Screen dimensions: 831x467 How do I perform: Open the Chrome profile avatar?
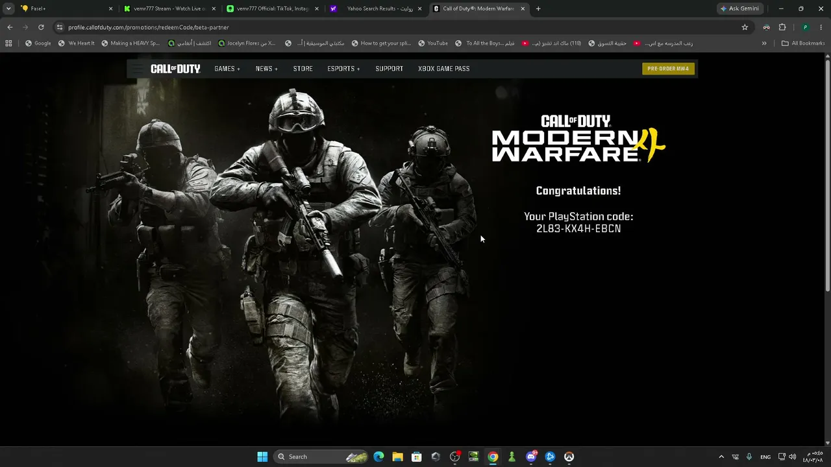click(x=805, y=27)
